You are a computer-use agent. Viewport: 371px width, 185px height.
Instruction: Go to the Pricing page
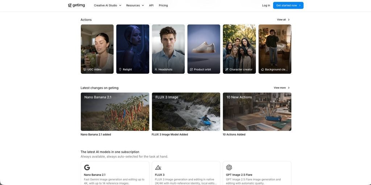click(x=163, y=5)
